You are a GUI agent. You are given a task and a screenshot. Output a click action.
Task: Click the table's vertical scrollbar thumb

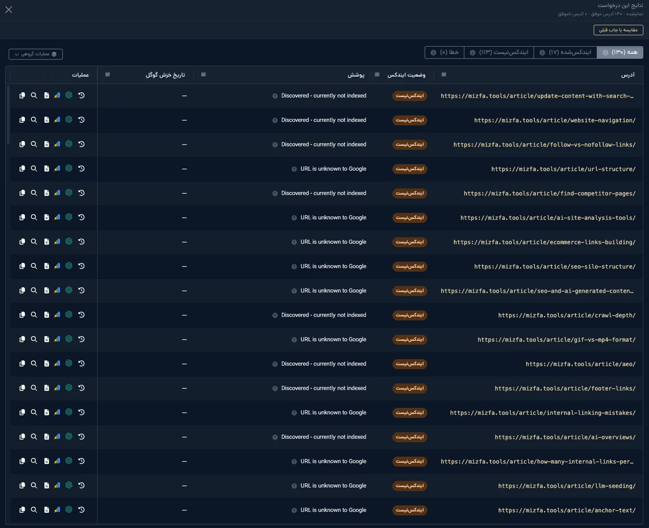(x=8, y=114)
